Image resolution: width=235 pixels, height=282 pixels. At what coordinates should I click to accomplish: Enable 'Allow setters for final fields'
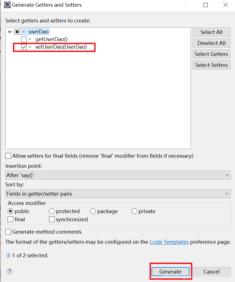coord(8,156)
